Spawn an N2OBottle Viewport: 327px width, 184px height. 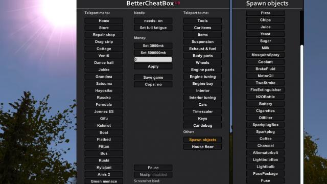pos(265,97)
